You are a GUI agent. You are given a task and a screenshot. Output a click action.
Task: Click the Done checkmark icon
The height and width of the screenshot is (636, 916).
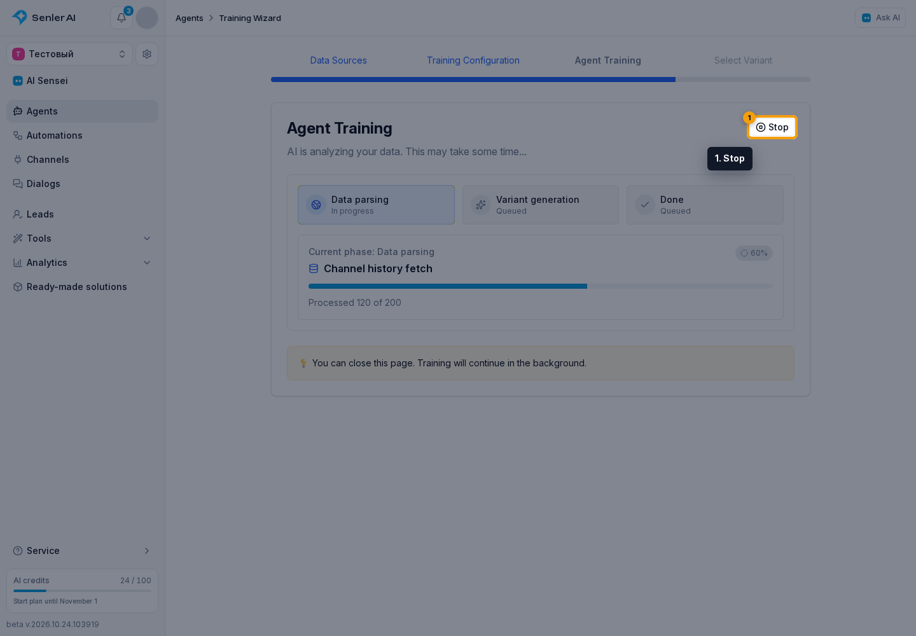pos(645,205)
